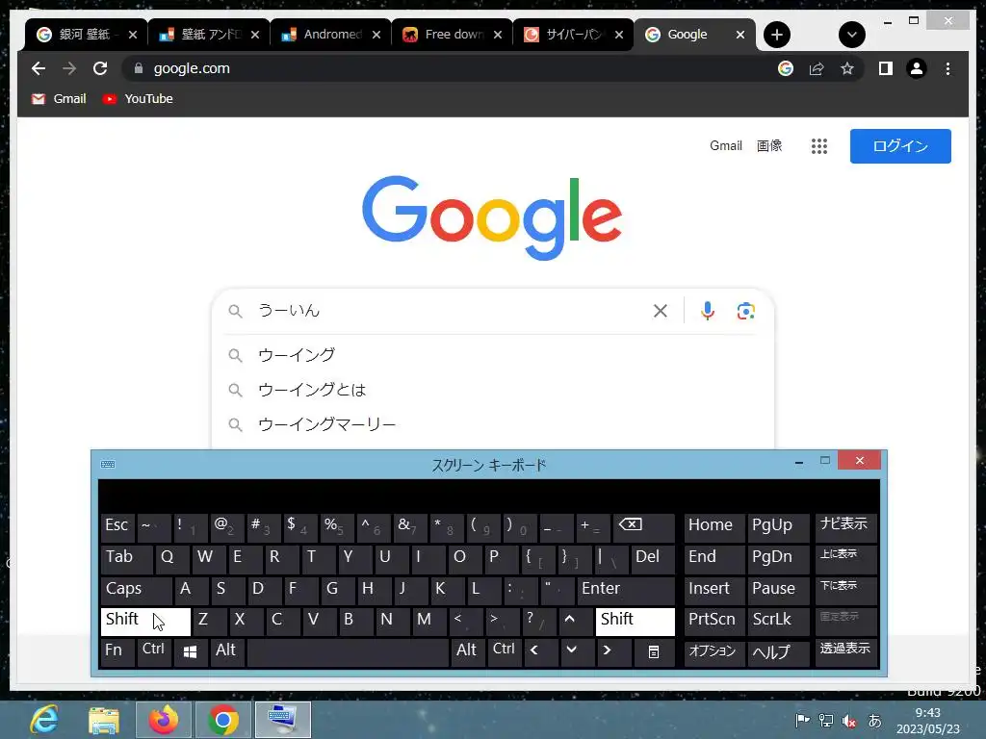The height and width of the screenshot is (739, 986).
Task: Open the YouTube bookmark
Action: [138, 99]
